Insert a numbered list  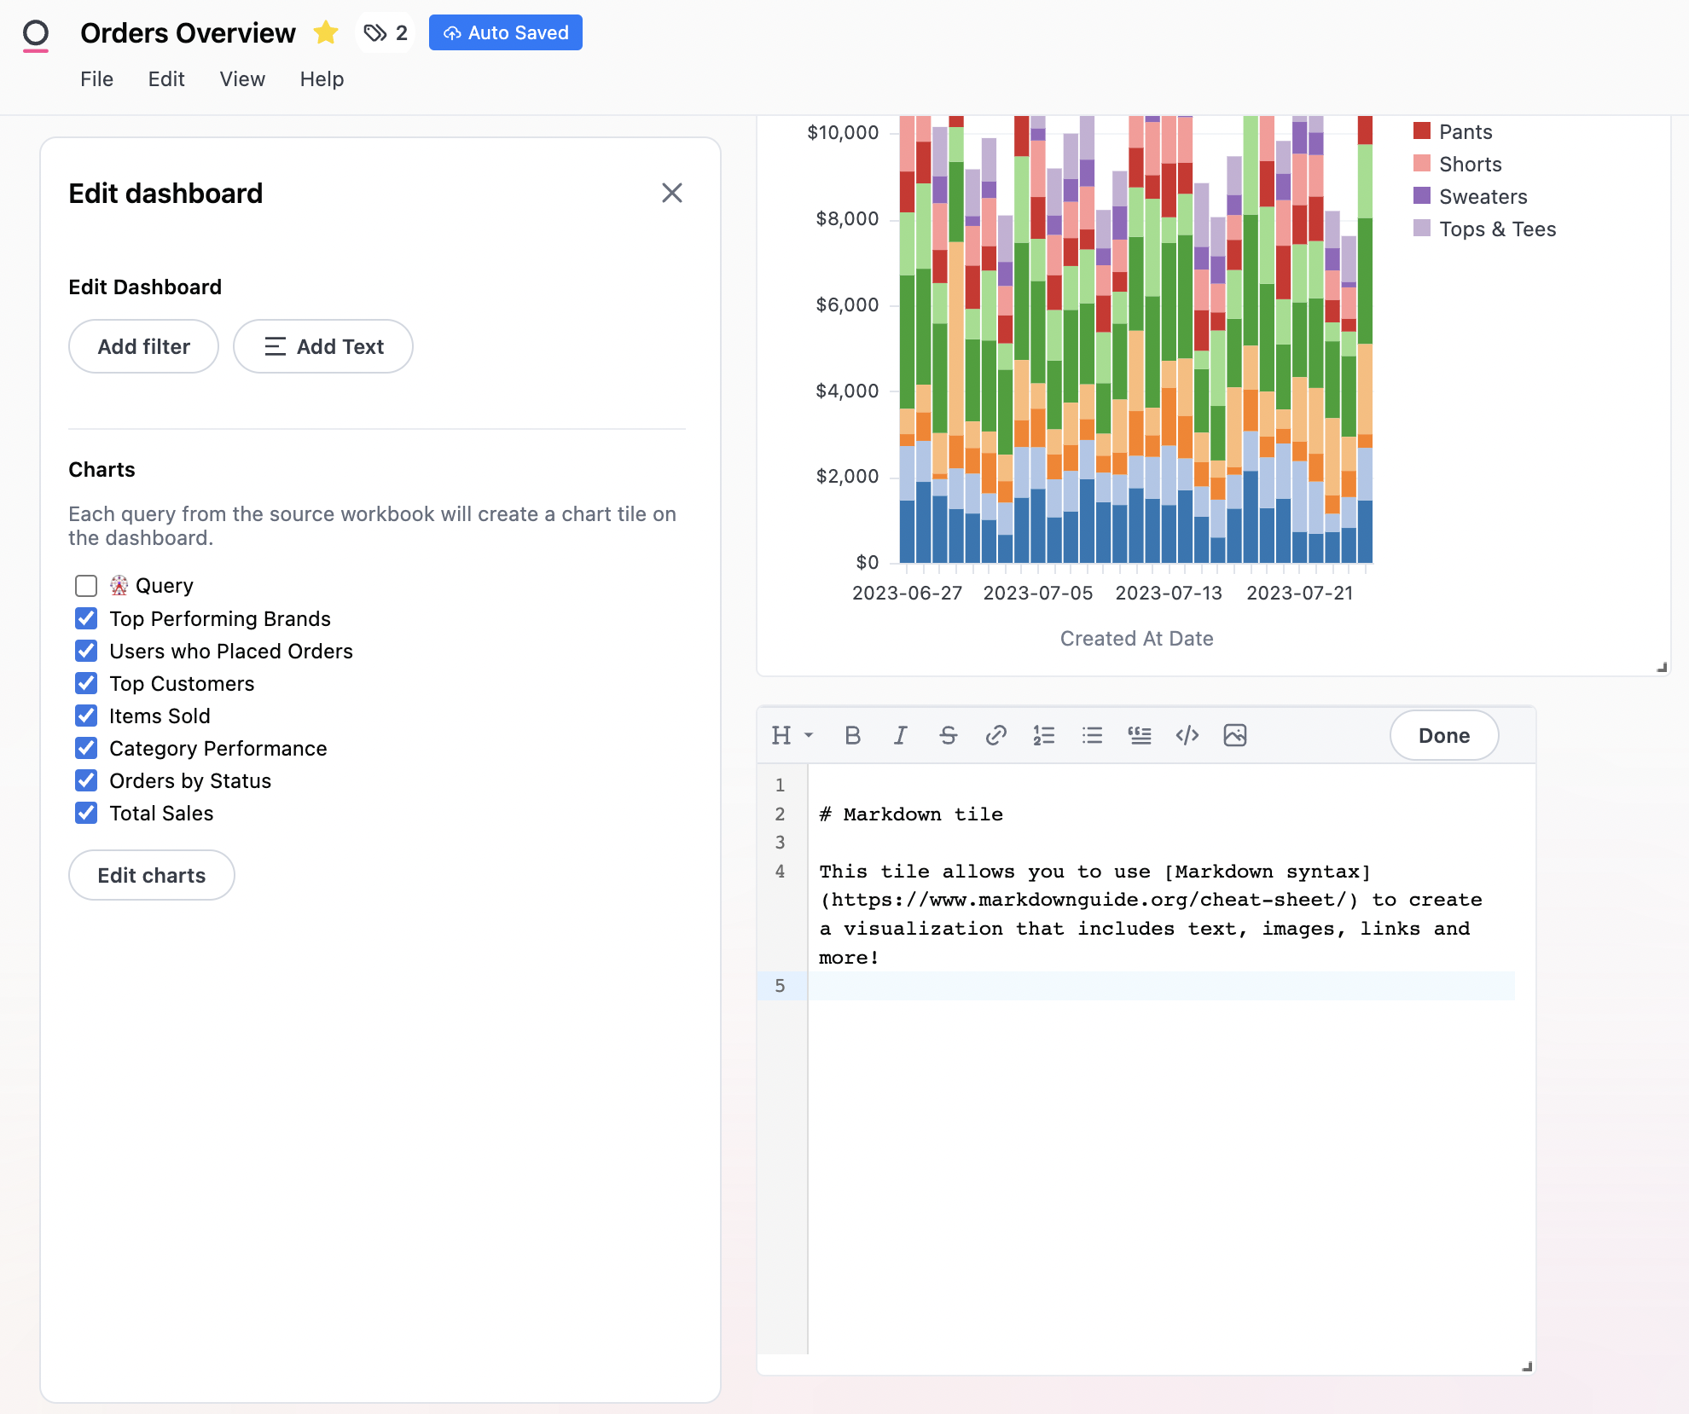coord(1044,735)
